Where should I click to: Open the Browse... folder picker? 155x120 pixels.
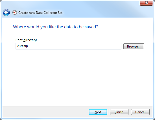pyautogui.click(x=134, y=46)
